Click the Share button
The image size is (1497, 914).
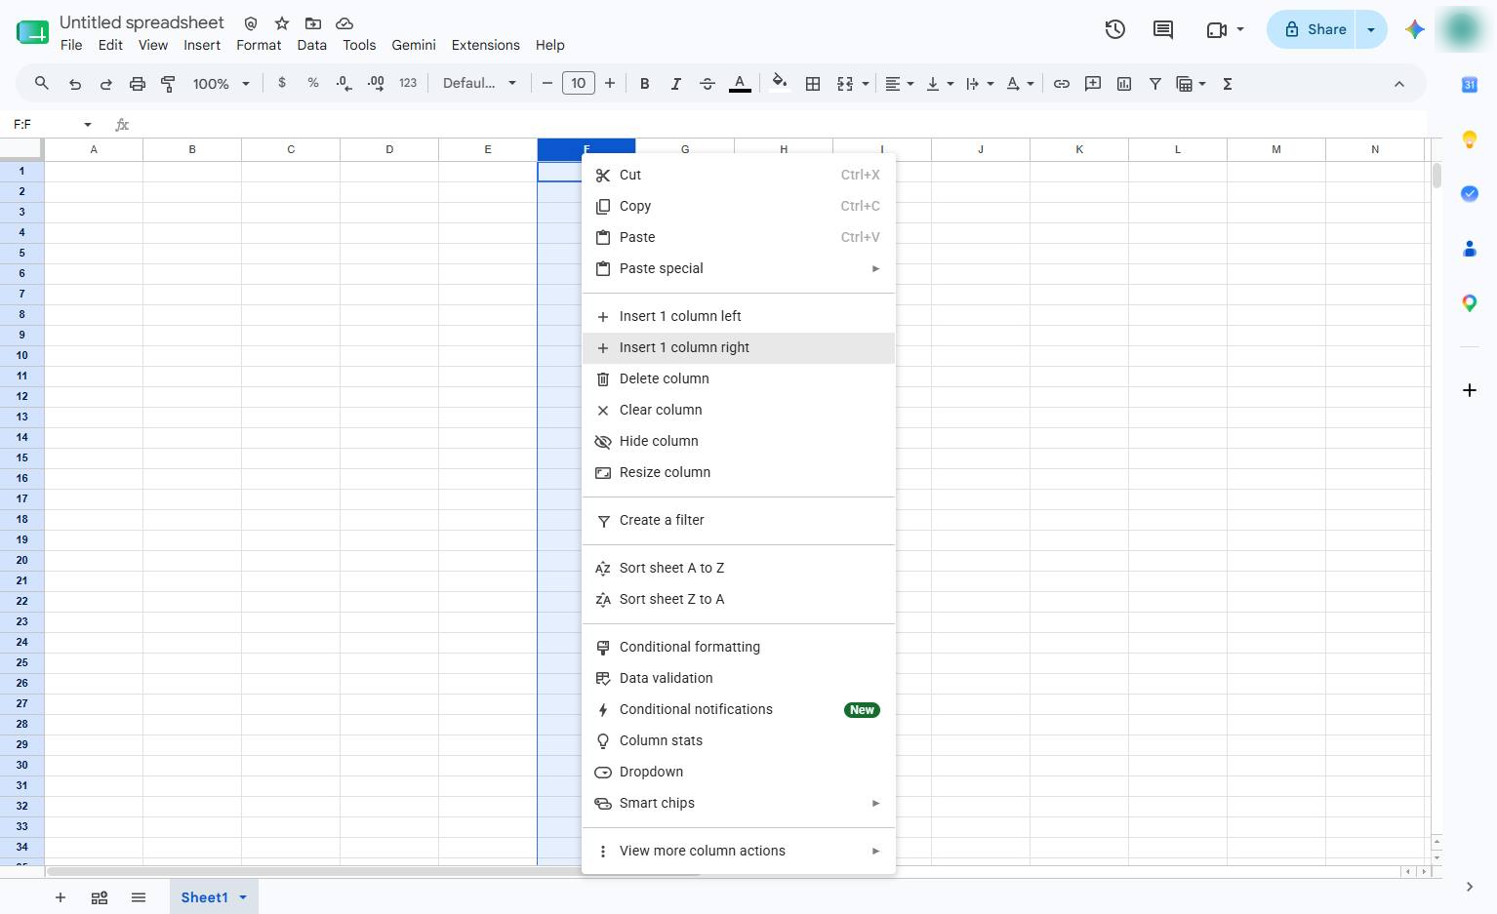tap(1313, 29)
